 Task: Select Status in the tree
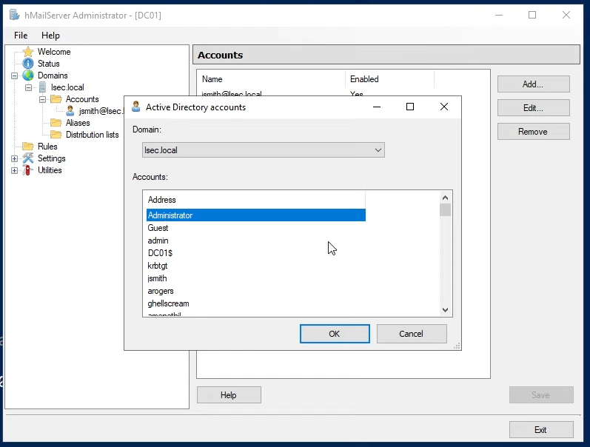48,64
